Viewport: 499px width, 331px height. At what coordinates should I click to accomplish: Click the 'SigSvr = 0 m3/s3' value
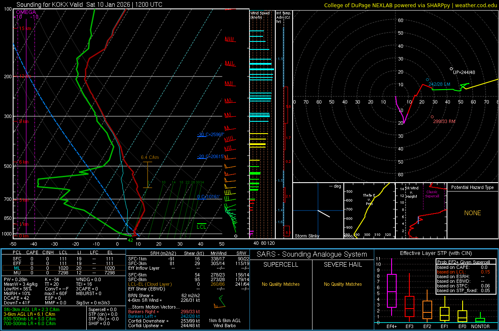click(93, 303)
